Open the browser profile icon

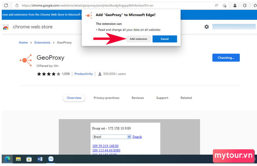(x=235, y=5)
